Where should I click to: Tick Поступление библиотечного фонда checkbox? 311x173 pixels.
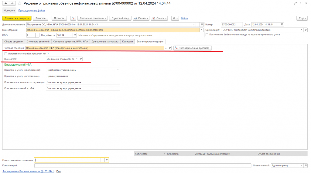tap(207, 34)
